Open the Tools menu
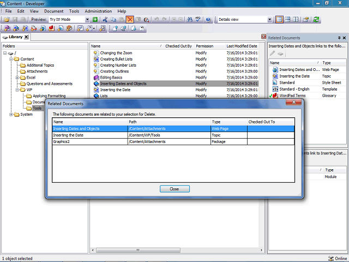This screenshot has height=262, width=349. tap(74, 11)
